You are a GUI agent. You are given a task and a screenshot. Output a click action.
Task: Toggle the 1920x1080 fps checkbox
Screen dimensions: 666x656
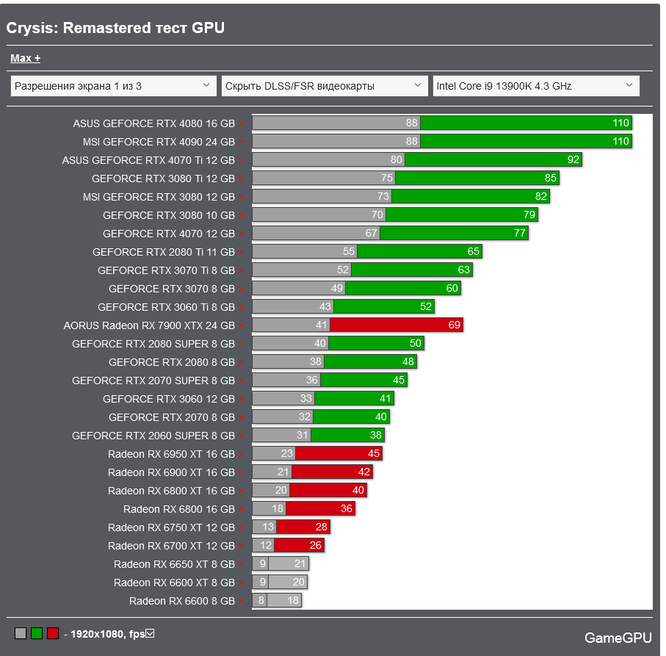tap(150, 632)
